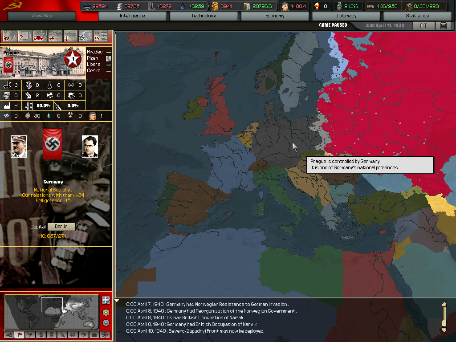This screenshot has width=456, height=342.
Task: Click the infrastructure icon at 80.0%
Action: tap(29, 106)
